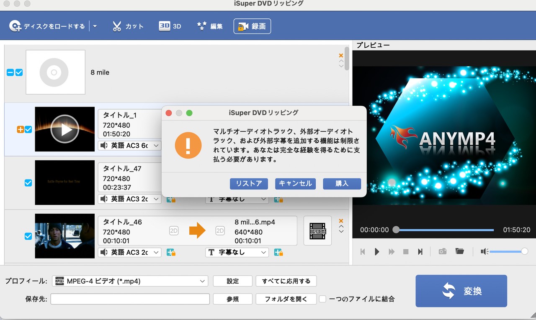
Task: Open audio track dropdown for タイトル_47
Action: coord(130,199)
